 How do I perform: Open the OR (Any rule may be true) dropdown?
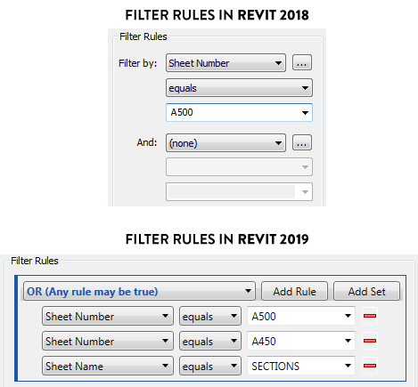(139, 291)
